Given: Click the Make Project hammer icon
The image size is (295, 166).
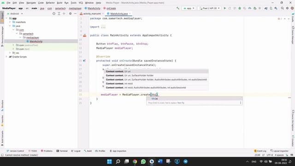Looking at the screenshot, I should [x=178, y=8].
